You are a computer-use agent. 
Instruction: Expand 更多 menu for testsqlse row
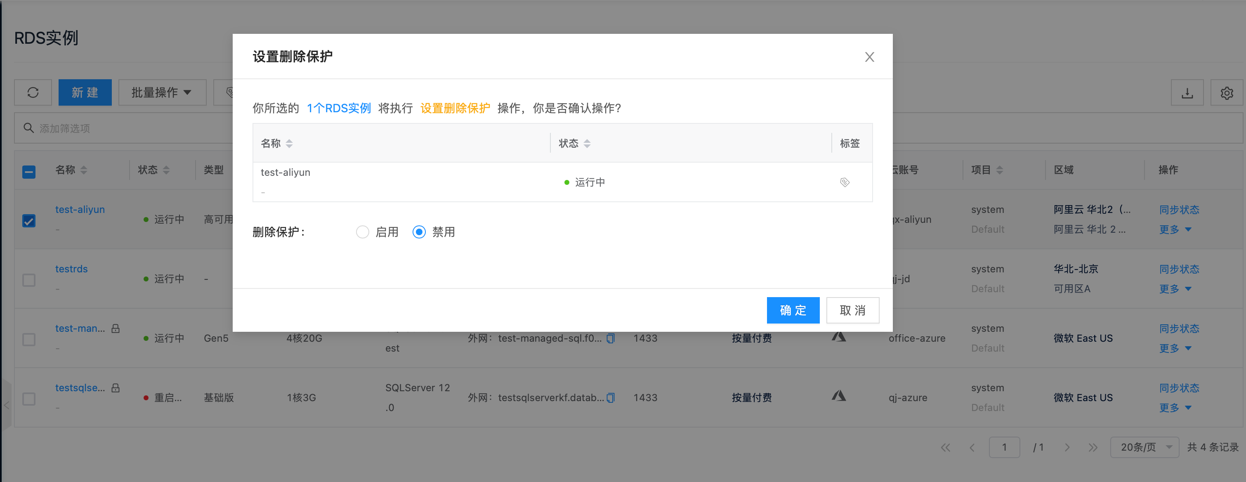click(1175, 408)
